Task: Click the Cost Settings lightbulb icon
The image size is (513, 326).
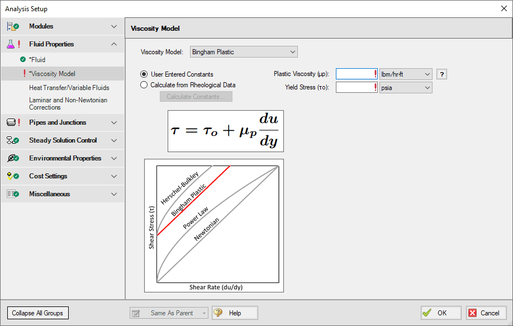Action: 12,176
